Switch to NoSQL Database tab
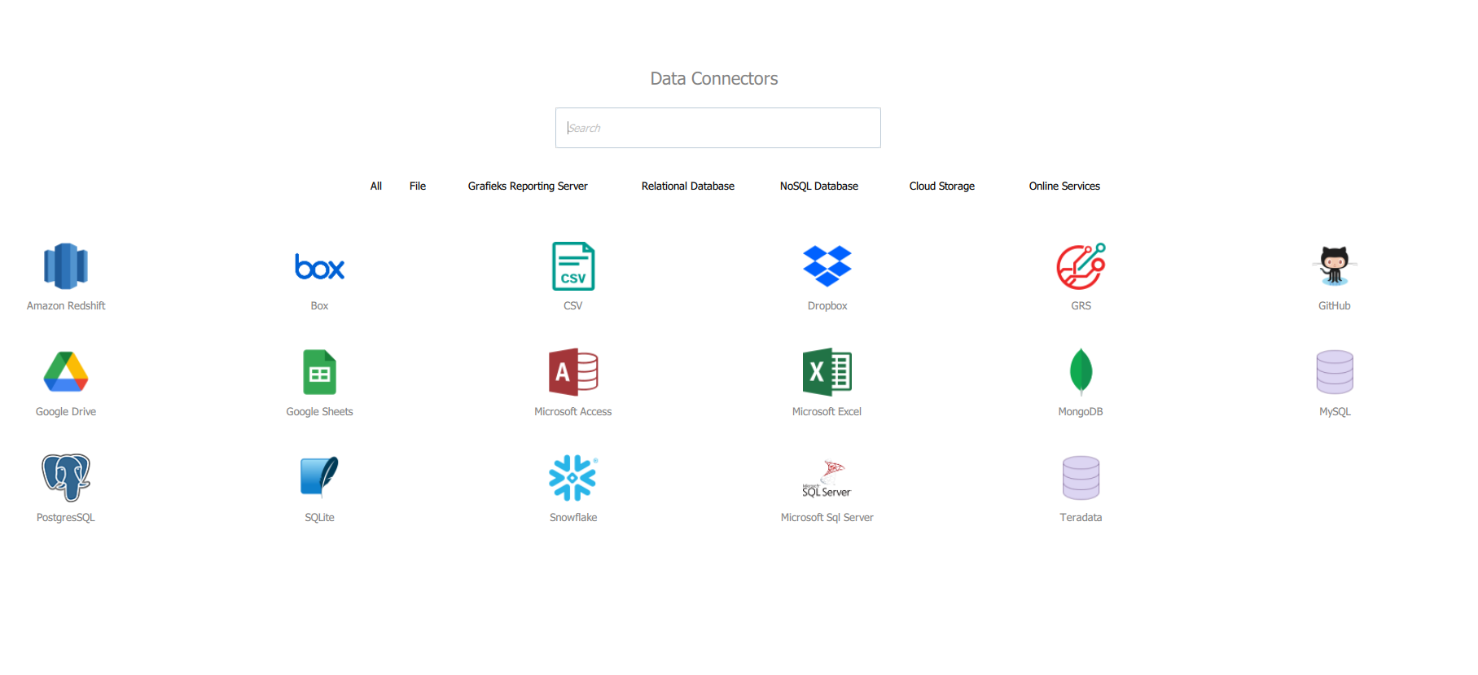 (x=819, y=186)
